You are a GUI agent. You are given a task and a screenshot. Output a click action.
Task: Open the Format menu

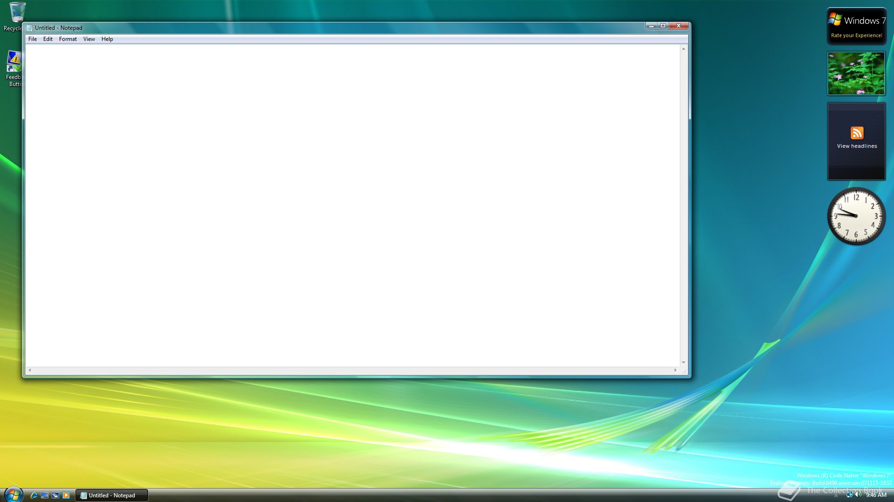pos(68,39)
